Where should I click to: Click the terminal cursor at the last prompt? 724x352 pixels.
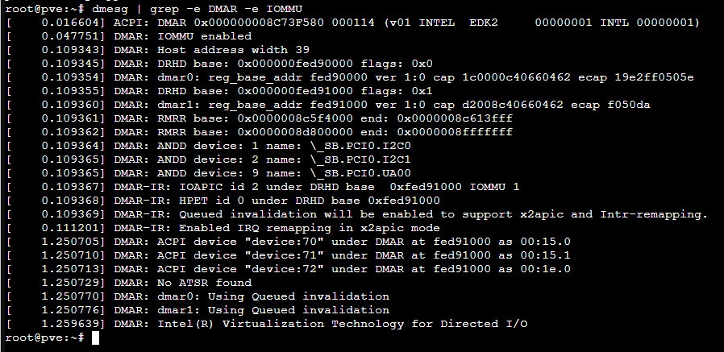coord(95,338)
